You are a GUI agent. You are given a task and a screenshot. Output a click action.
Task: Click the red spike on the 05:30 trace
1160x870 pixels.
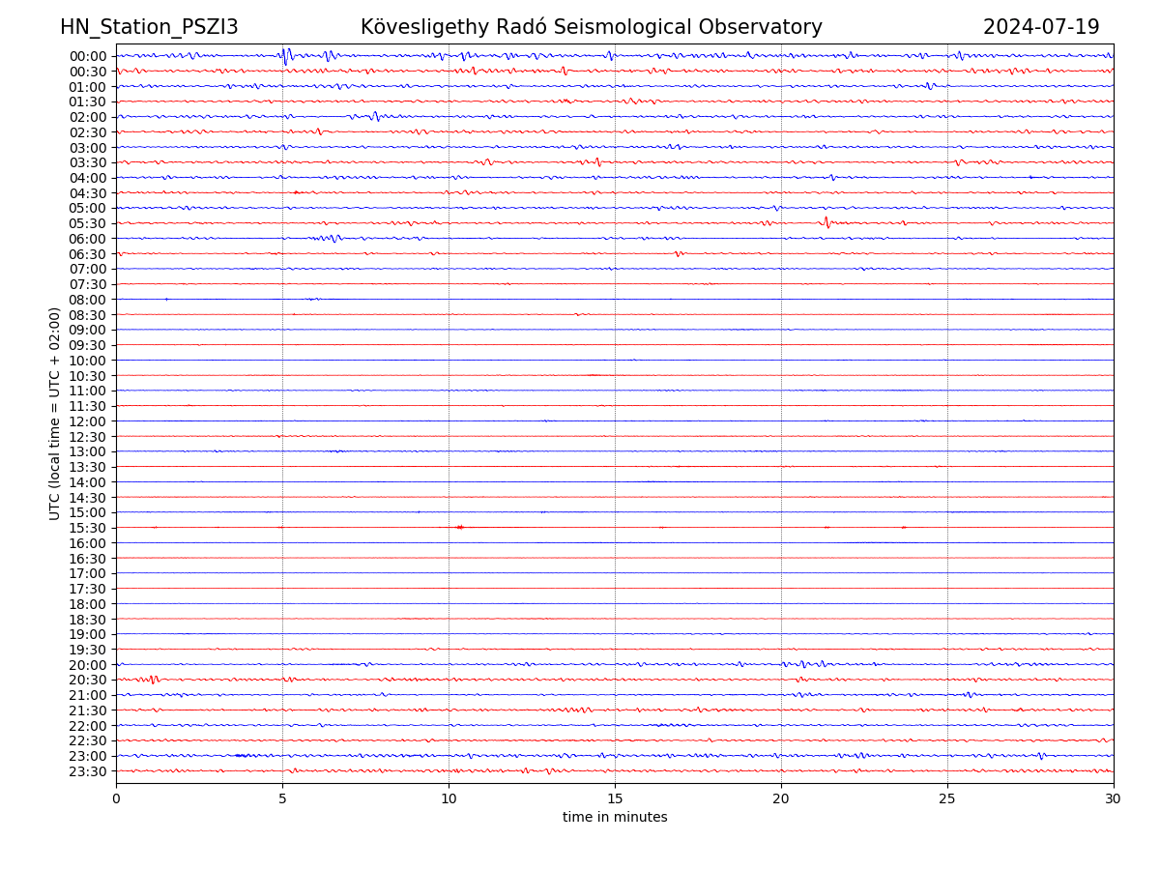[x=826, y=222]
